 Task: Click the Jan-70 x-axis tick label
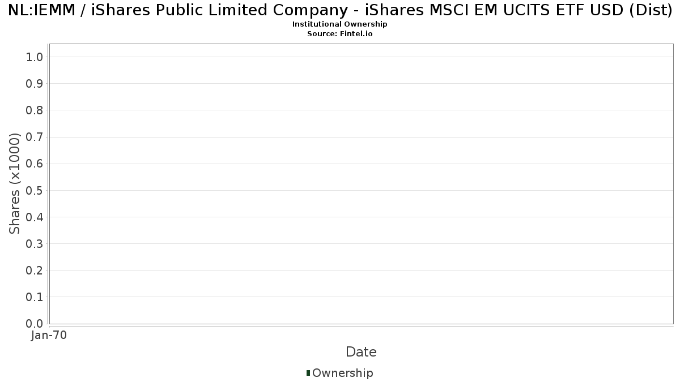(x=49, y=336)
